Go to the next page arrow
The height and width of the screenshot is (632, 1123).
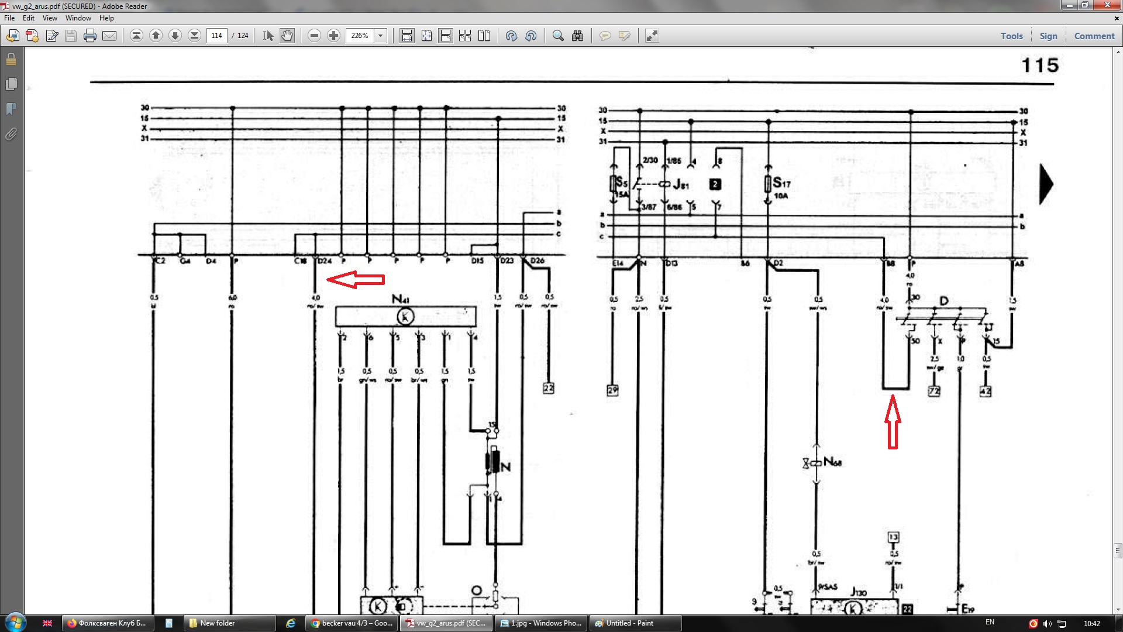(x=175, y=36)
